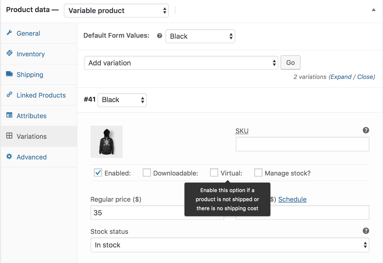383x263 pixels.
Task: Click the SKU help question mark icon
Action: (x=366, y=130)
